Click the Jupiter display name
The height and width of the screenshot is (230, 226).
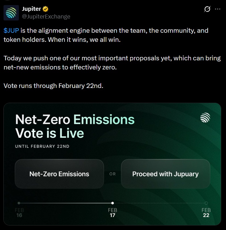tap(31, 9)
